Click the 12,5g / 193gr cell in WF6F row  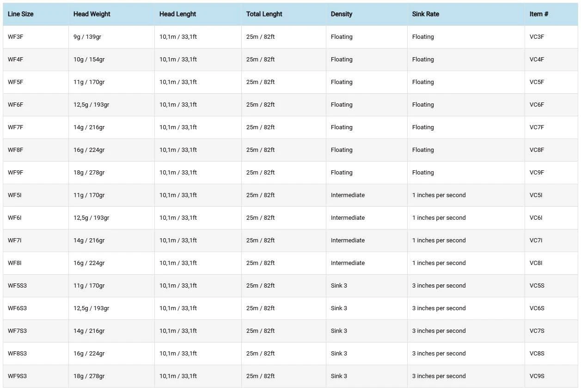point(91,105)
